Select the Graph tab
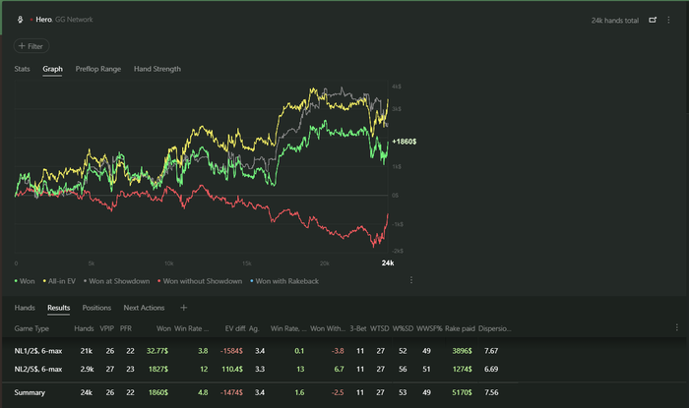Image resolution: width=689 pixels, height=408 pixels. 52,69
